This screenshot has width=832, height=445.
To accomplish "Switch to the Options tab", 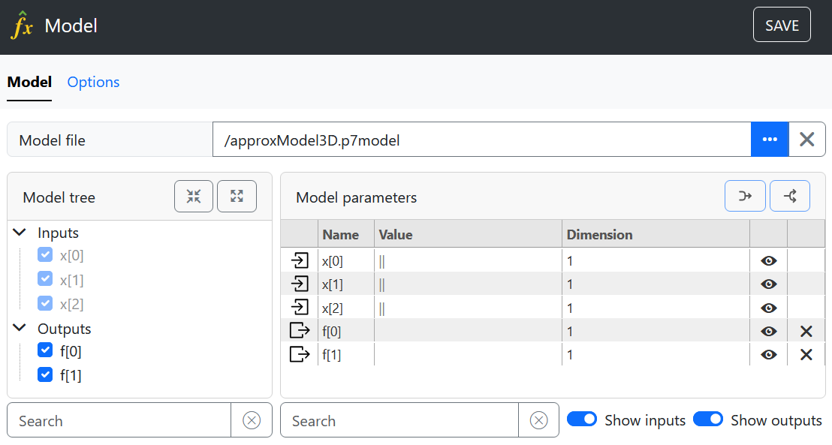I will (x=93, y=83).
